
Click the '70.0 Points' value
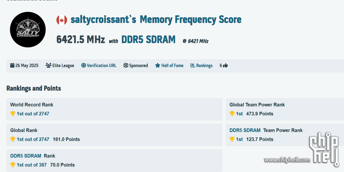[x=62, y=165]
